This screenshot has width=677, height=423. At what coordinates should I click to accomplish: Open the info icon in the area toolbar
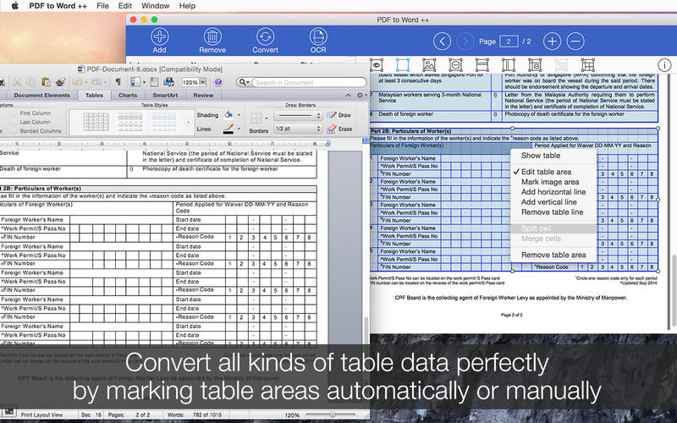click(x=665, y=64)
